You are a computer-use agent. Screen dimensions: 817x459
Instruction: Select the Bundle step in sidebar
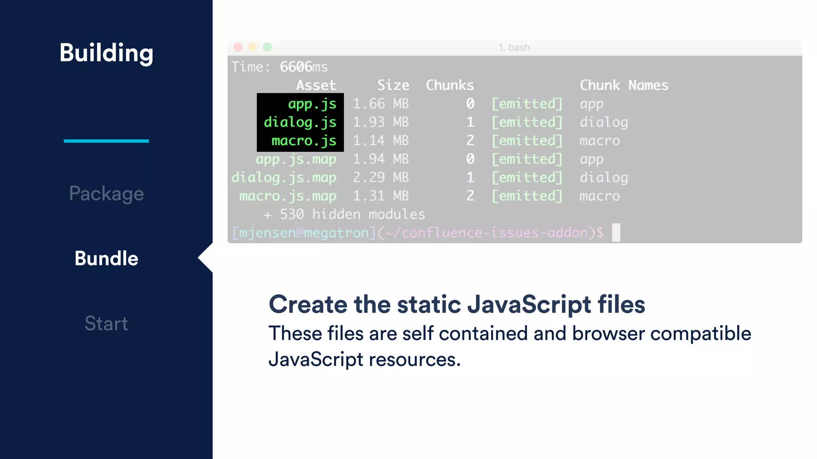click(106, 258)
